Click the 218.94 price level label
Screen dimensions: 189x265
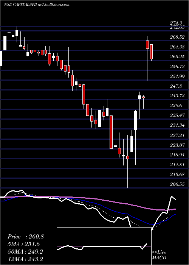tap(177, 155)
